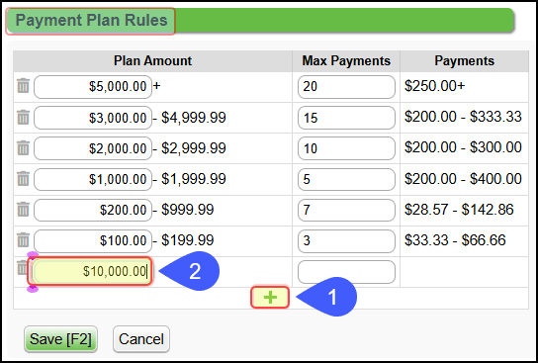Edit the $3,000.00 plan amount field
This screenshot has width=538, height=363.
coord(93,118)
